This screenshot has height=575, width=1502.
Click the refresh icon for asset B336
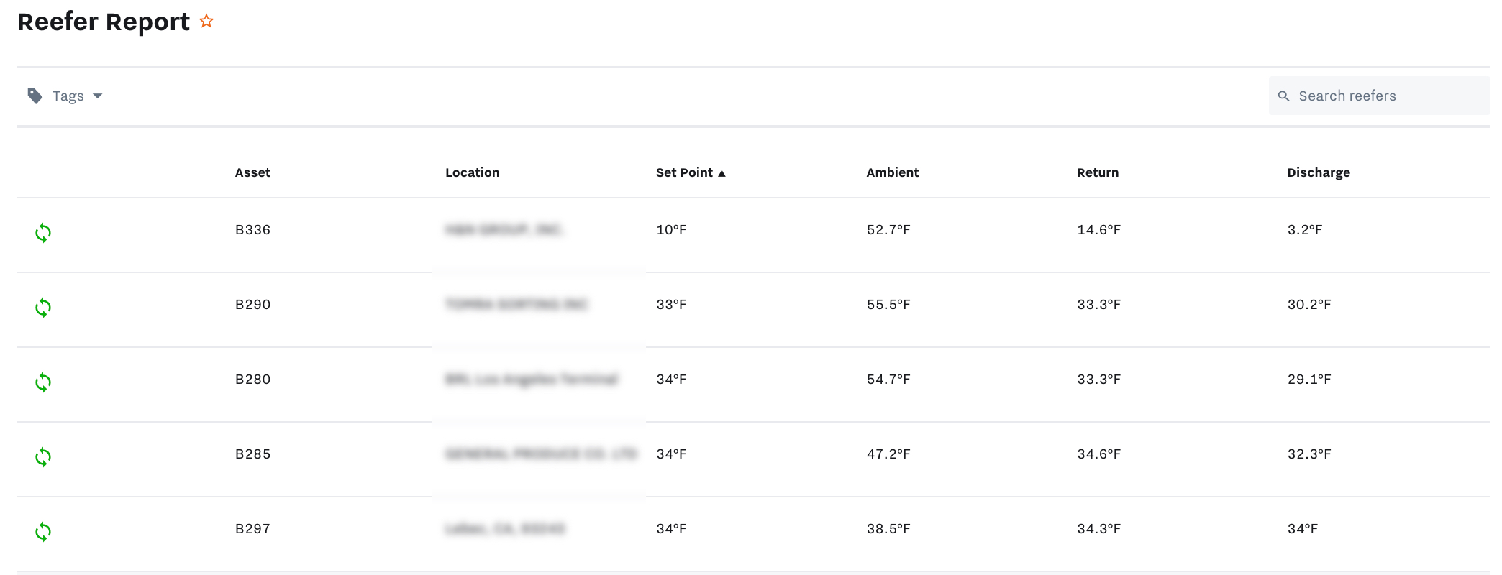tap(43, 233)
